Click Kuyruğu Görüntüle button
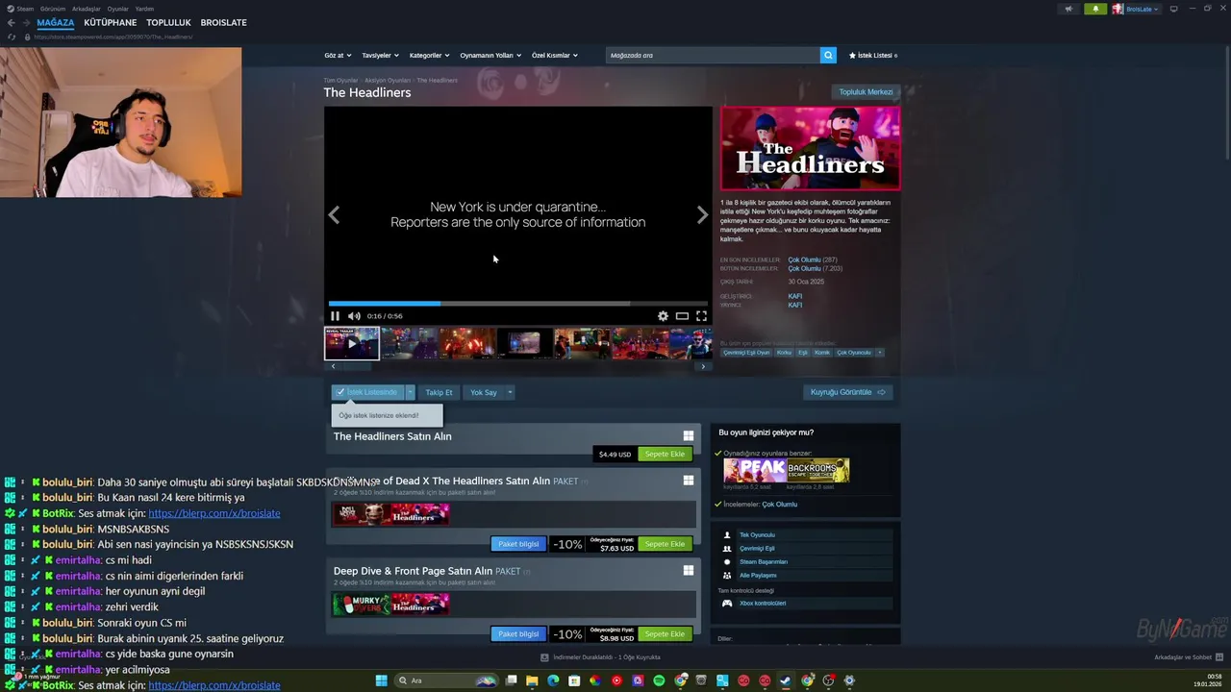 [x=847, y=392]
